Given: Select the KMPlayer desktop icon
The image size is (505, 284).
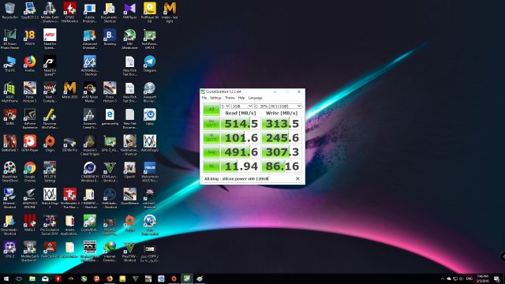Looking at the screenshot, I should (129, 11).
